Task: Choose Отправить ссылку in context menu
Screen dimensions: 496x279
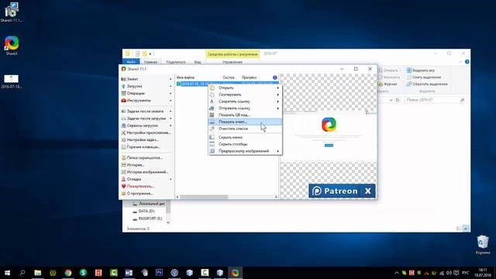Action: pos(245,108)
